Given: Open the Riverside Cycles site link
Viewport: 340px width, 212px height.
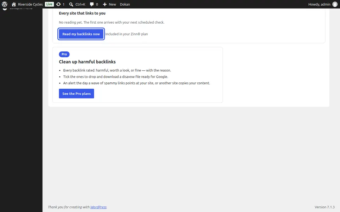Looking at the screenshot, I should pyautogui.click(x=30, y=4).
